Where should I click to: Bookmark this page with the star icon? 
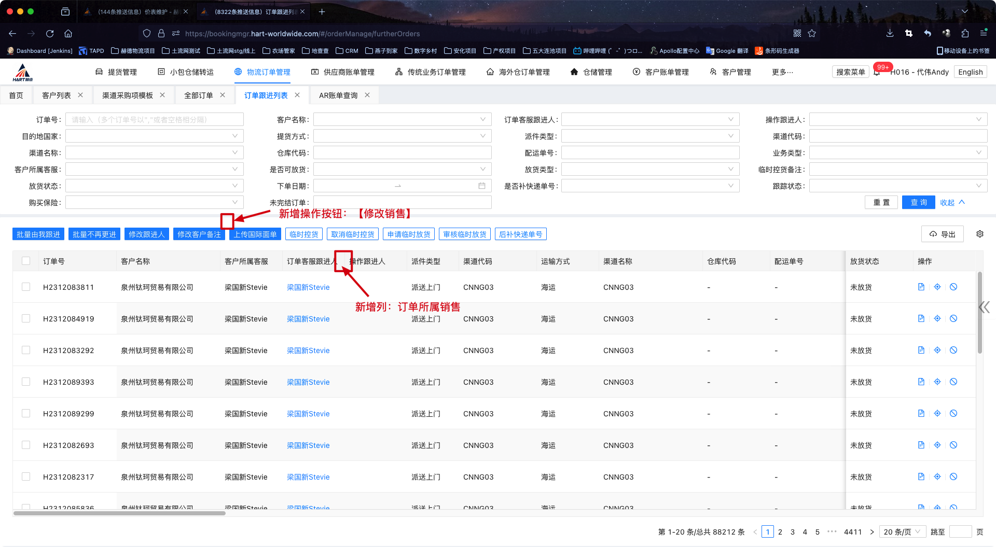(812, 34)
